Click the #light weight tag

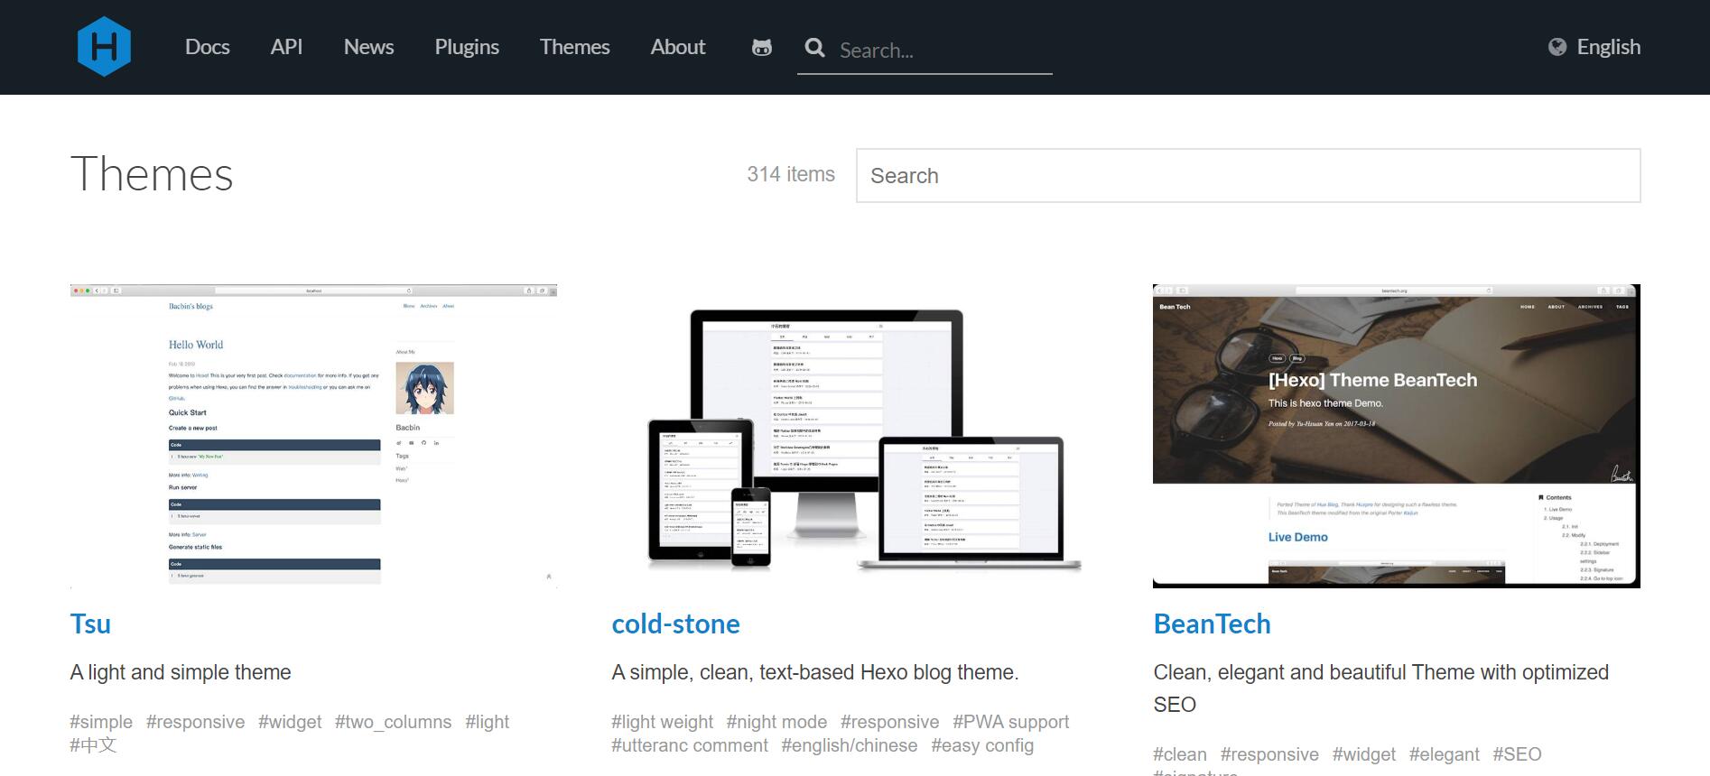662,722
